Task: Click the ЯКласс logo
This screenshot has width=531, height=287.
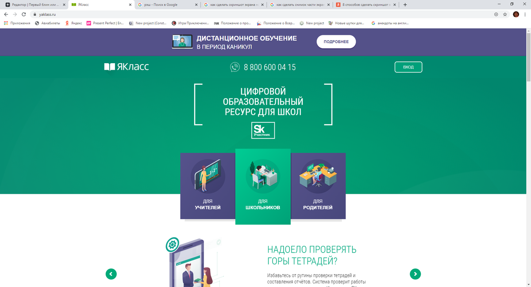Action: click(127, 67)
